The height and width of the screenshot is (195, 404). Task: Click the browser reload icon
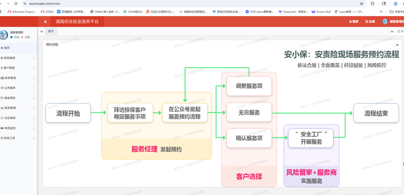click(16, 4)
